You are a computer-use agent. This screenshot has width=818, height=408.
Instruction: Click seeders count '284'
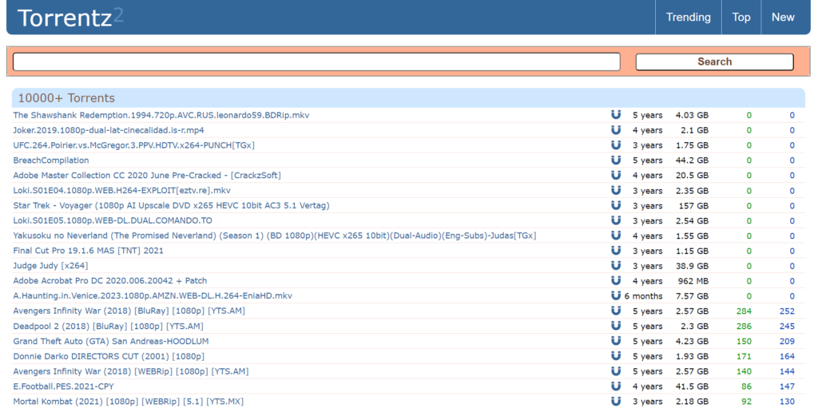click(x=744, y=311)
